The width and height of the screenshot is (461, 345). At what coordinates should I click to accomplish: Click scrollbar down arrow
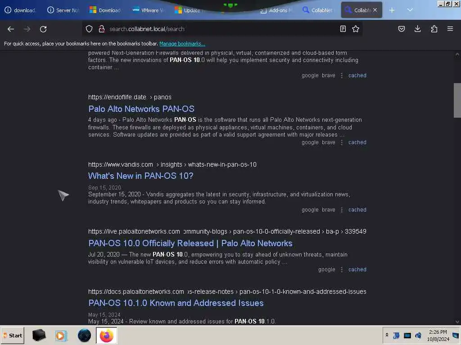pyautogui.click(x=457, y=322)
